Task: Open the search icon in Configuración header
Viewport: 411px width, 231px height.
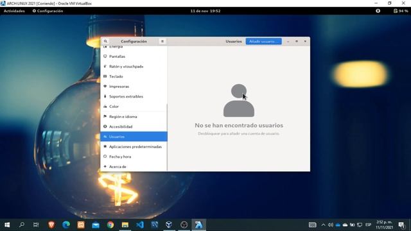Action: [105, 41]
